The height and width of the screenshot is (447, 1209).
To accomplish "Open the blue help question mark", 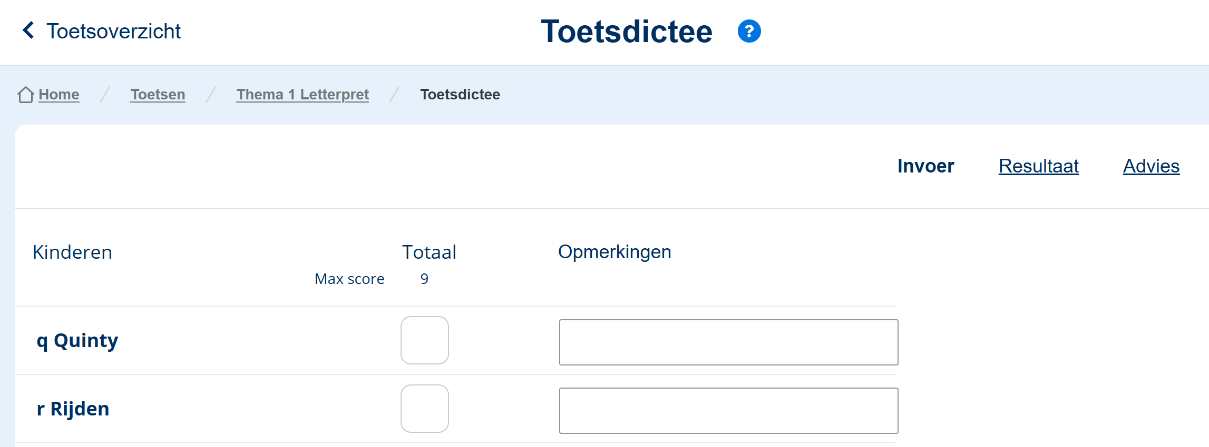I will [749, 31].
